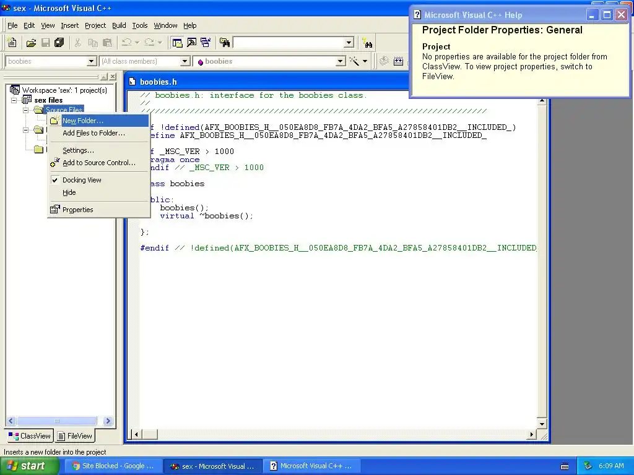
Task: Choose Hide from context menu
Action: [98, 192]
